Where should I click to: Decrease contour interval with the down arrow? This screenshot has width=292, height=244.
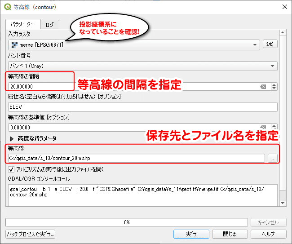point(274,89)
